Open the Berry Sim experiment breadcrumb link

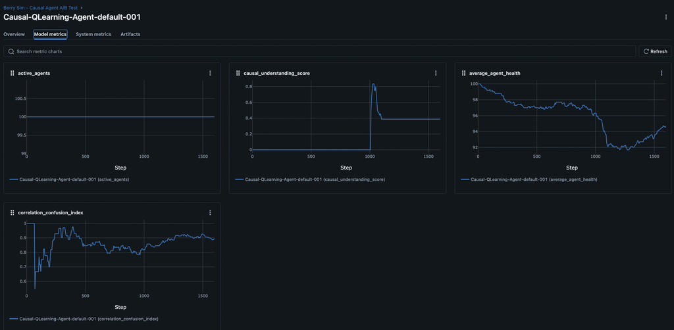(x=45, y=7)
